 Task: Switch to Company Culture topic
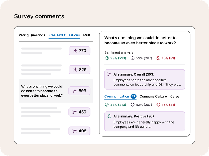coord(153,97)
